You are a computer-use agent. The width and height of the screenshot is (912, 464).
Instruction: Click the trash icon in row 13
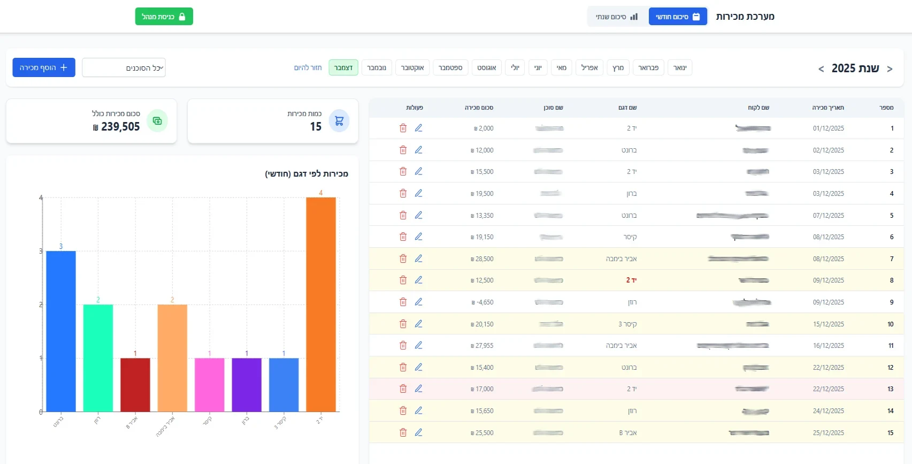click(x=403, y=389)
